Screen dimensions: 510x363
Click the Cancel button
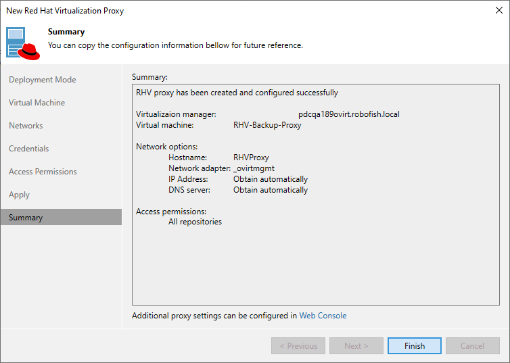tap(472, 346)
